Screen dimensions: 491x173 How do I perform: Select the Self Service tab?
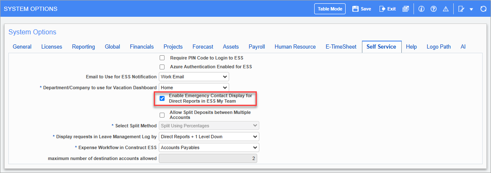382,46
